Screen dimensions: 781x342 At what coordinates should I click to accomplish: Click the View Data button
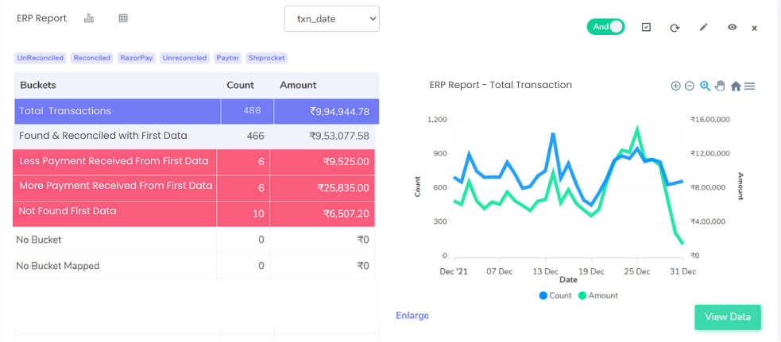point(727,317)
